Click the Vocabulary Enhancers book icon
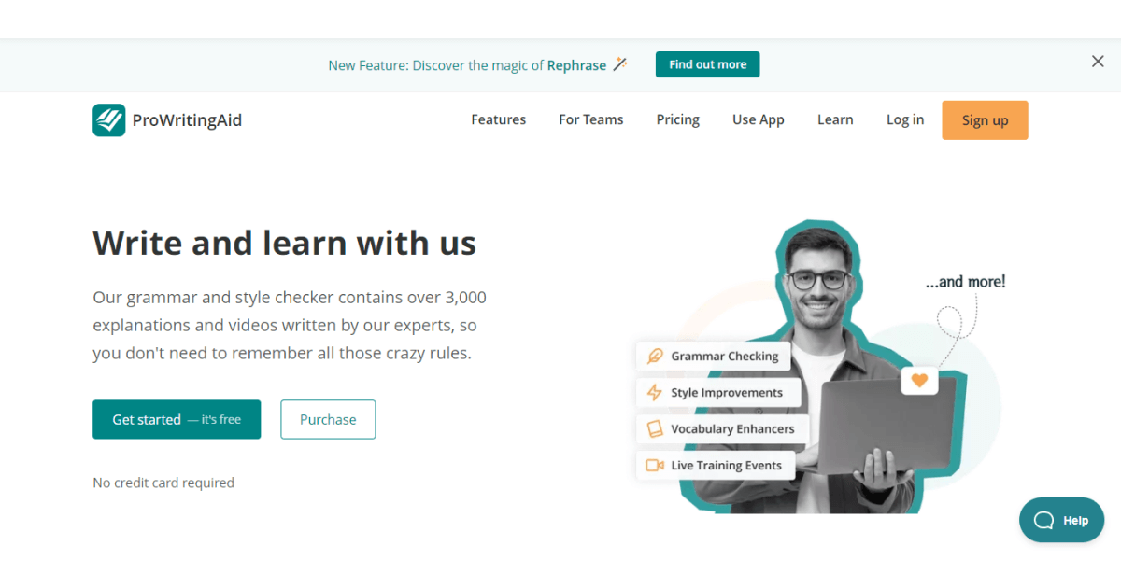The width and height of the screenshot is (1121, 588). click(x=655, y=429)
